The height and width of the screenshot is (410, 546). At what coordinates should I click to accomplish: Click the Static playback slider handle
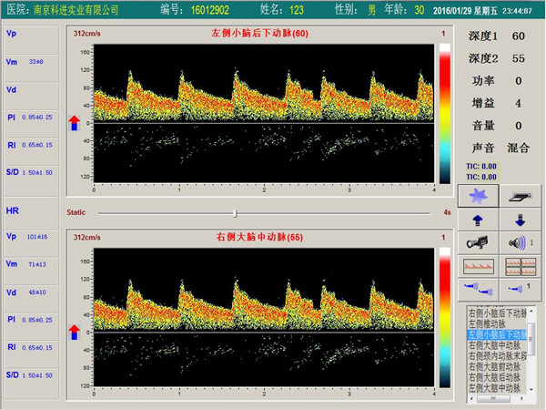point(235,212)
